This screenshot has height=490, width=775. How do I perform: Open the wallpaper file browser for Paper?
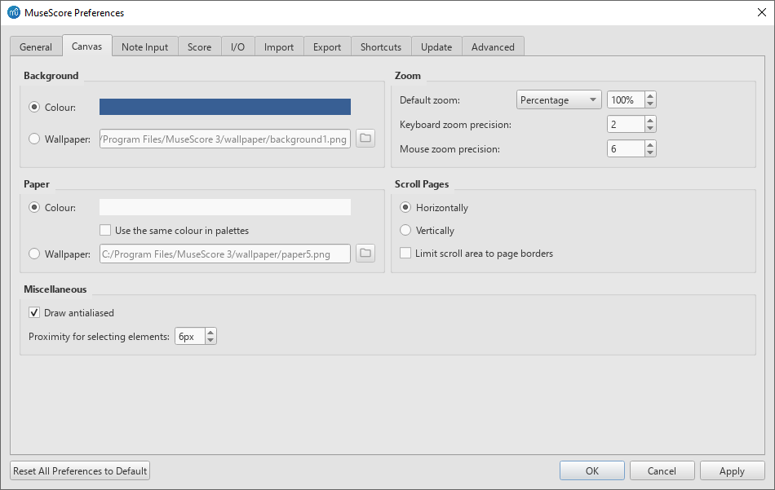[x=365, y=254]
